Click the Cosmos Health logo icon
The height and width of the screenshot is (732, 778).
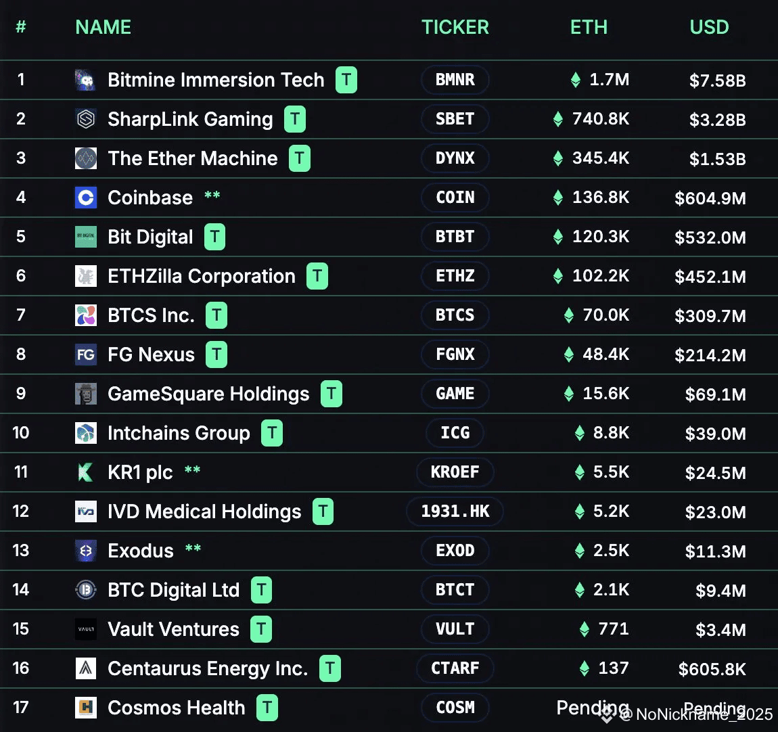pos(85,708)
